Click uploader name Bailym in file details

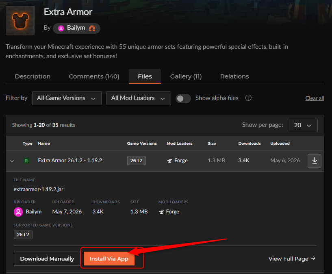[34, 212]
